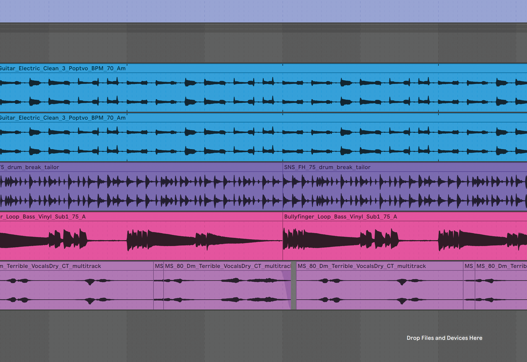Click the guitar clip waveform on track two
Viewport: 527px width, 362px height.
pyautogui.click(x=176, y=140)
